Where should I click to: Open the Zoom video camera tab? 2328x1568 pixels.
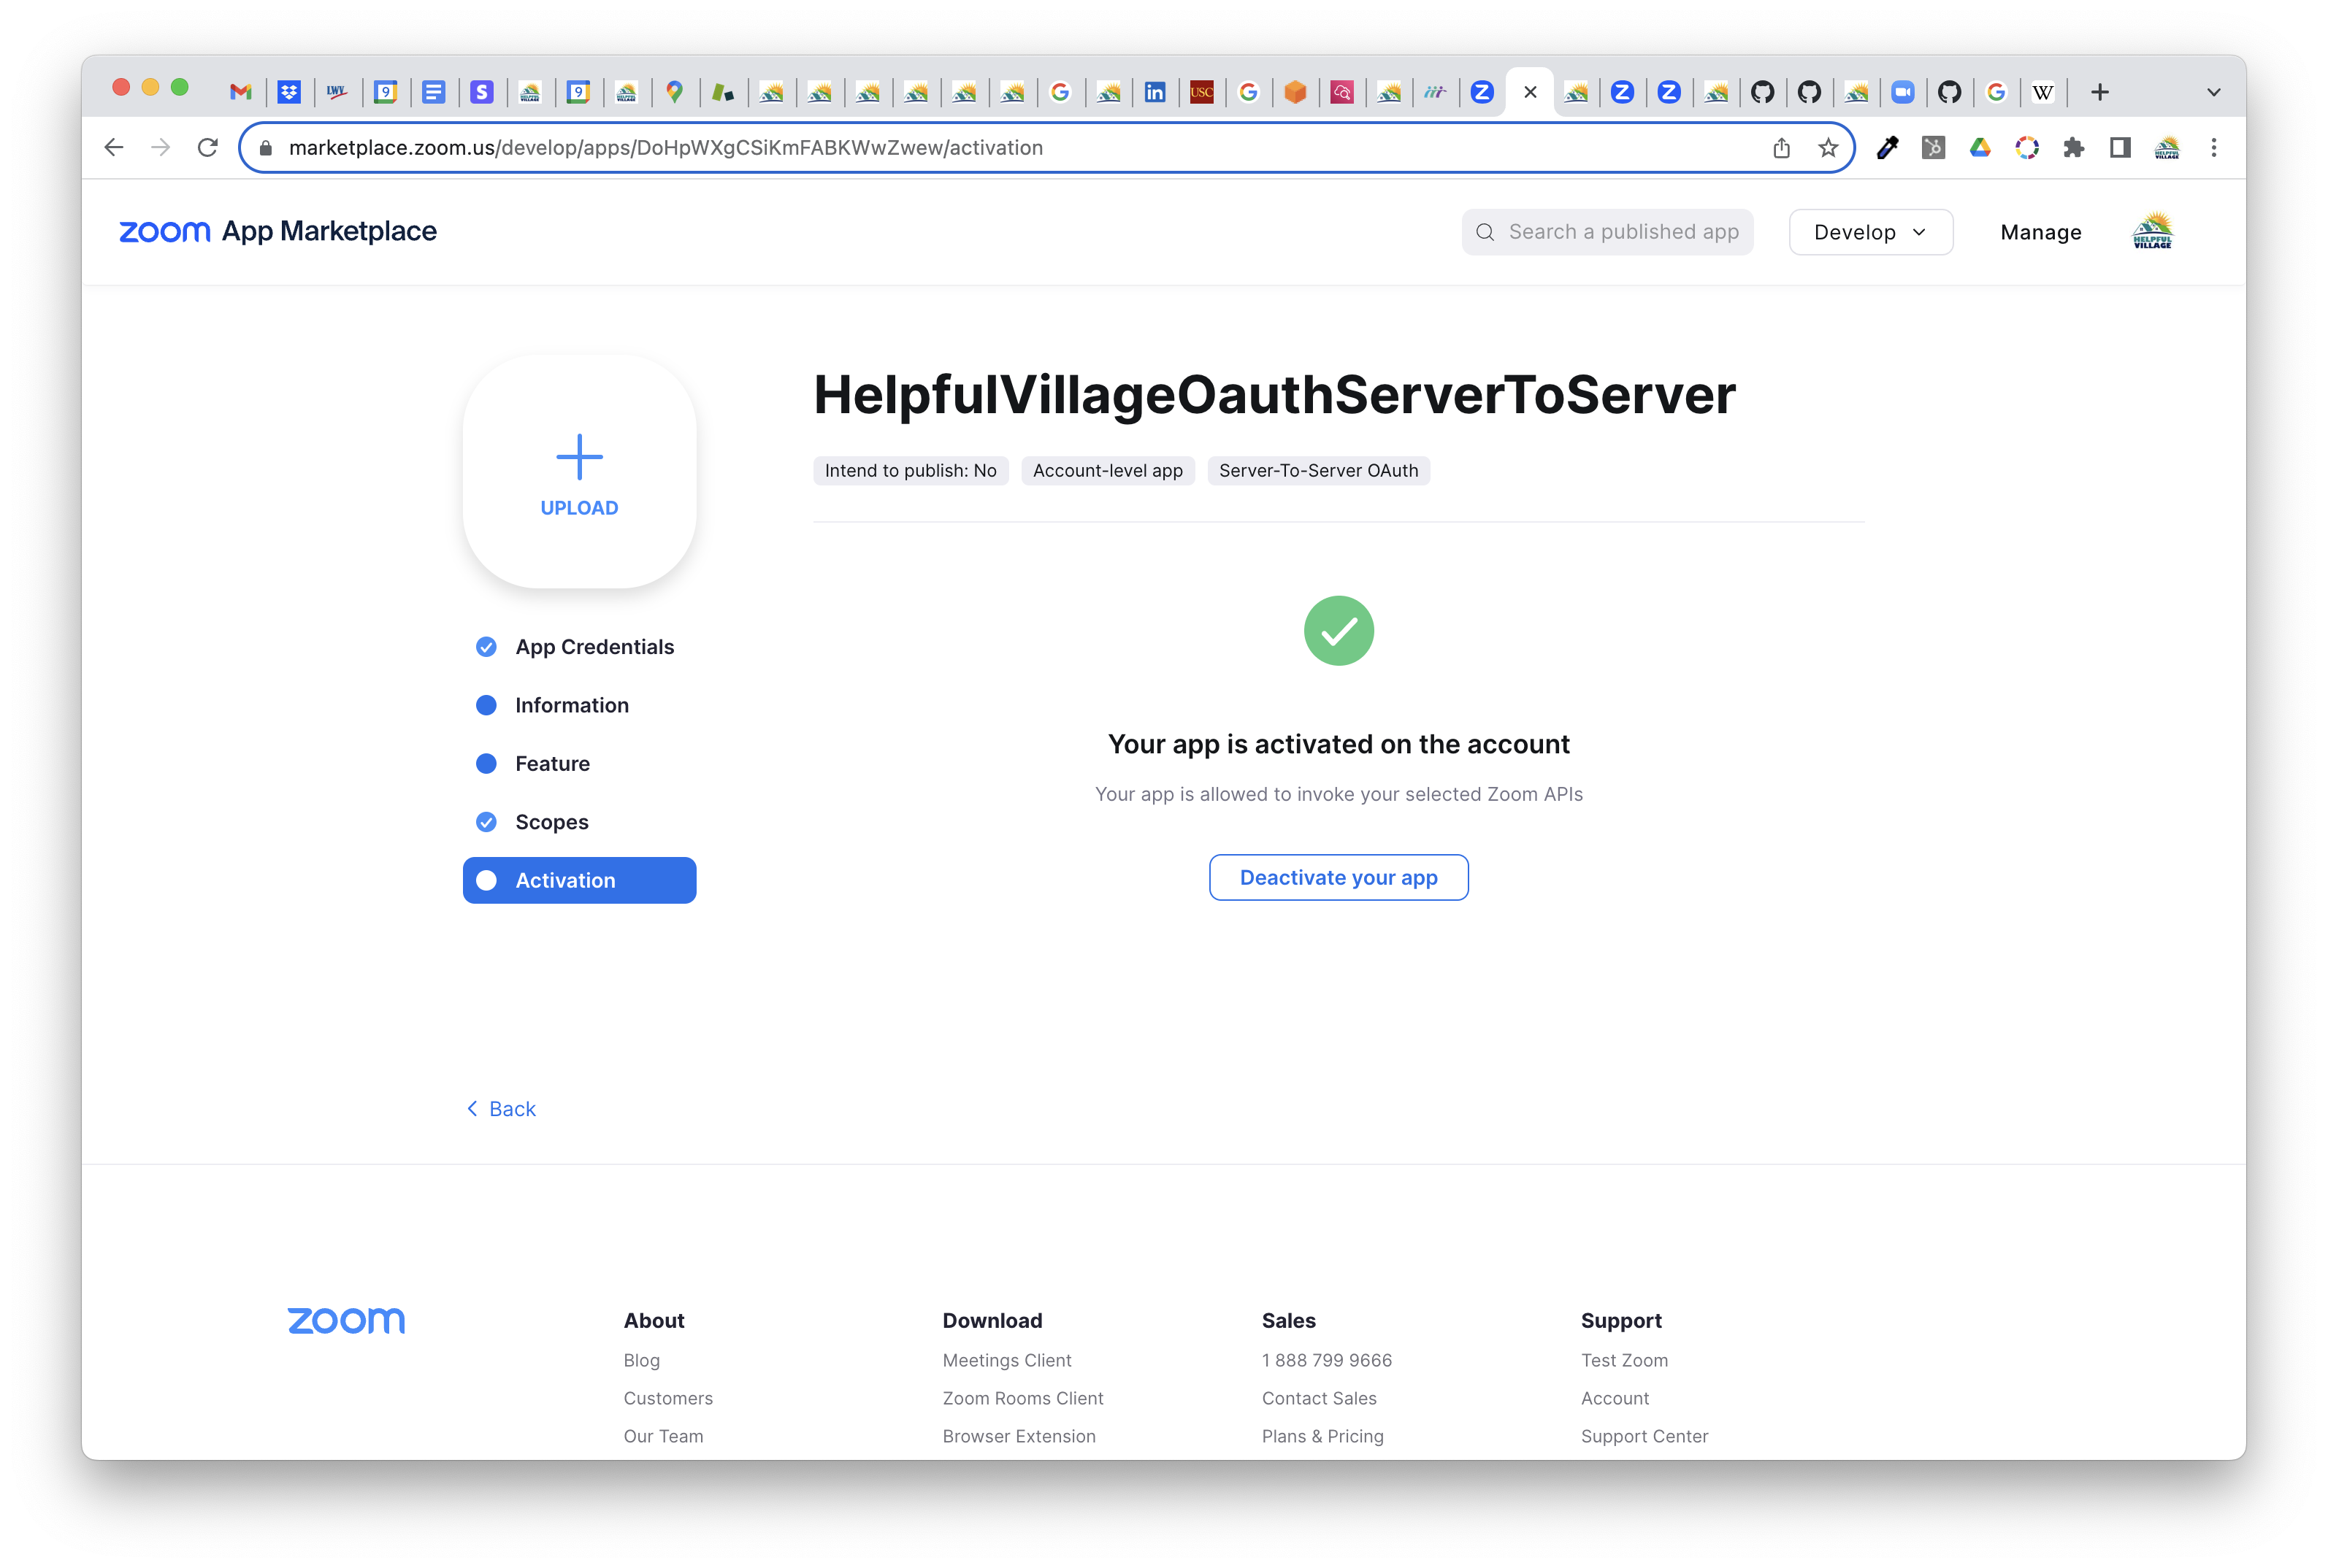point(1902,92)
